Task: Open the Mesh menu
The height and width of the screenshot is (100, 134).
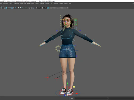Action: 11,4
